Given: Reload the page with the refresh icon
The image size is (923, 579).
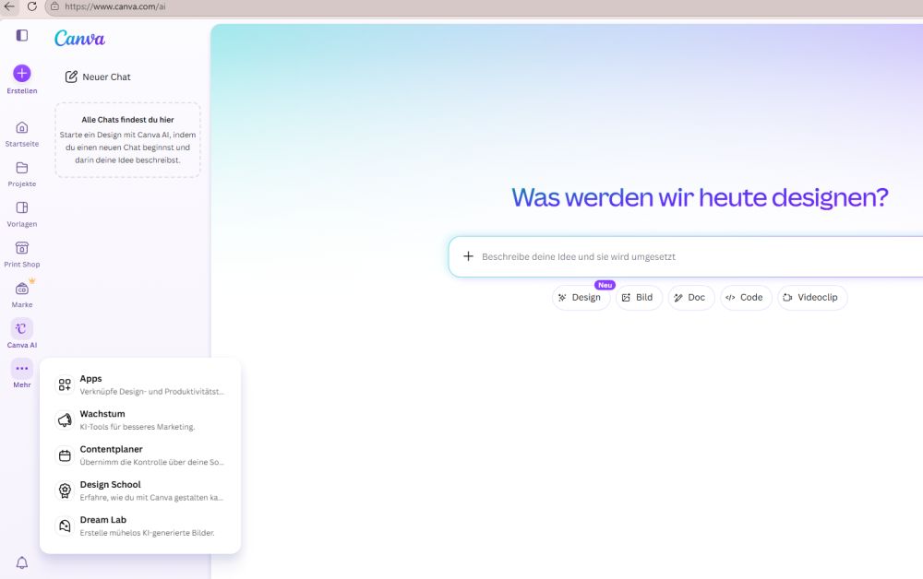Looking at the screenshot, I should click(x=31, y=6).
